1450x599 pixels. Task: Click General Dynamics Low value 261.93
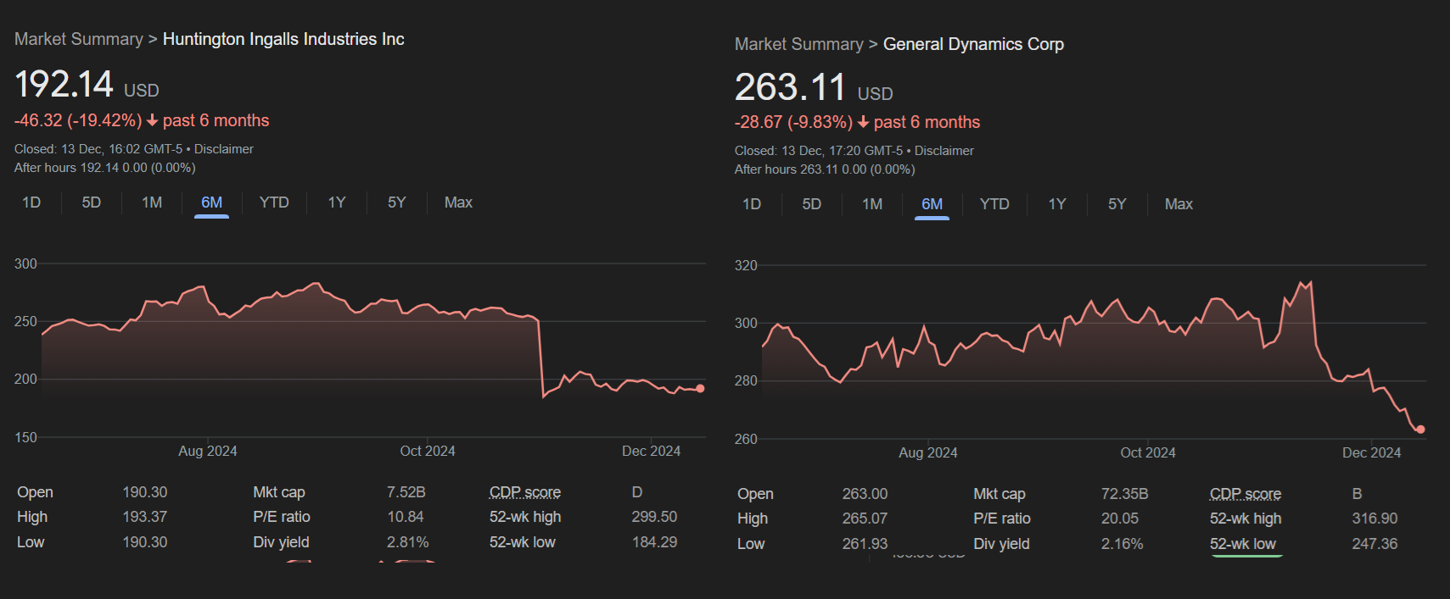point(865,544)
